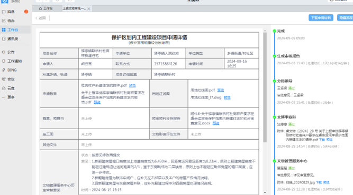Click the application time 2024-08-16 16:25
The width and height of the screenshot is (353, 195).
[x=237, y=64]
